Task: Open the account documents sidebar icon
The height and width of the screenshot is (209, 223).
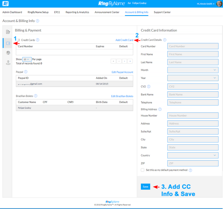Action: 8,32
